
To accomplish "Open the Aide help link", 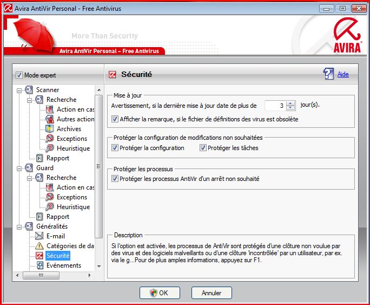I will [343, 74].
